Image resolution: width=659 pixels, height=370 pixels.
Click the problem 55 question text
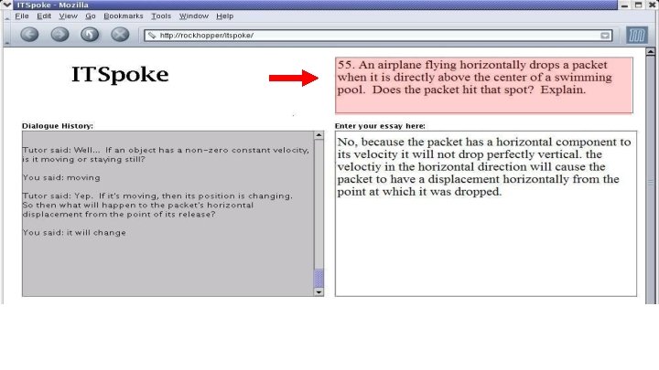pos(474,77)
